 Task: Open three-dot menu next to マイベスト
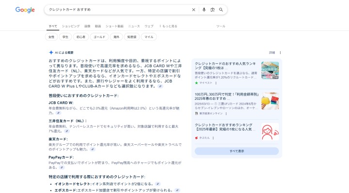tap(216, 83)
